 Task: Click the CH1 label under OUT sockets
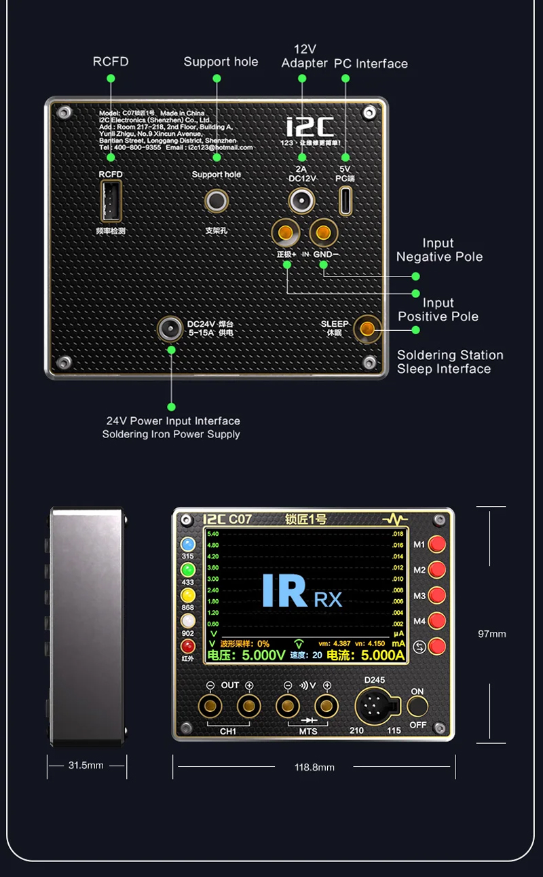(x=228, y=731)
